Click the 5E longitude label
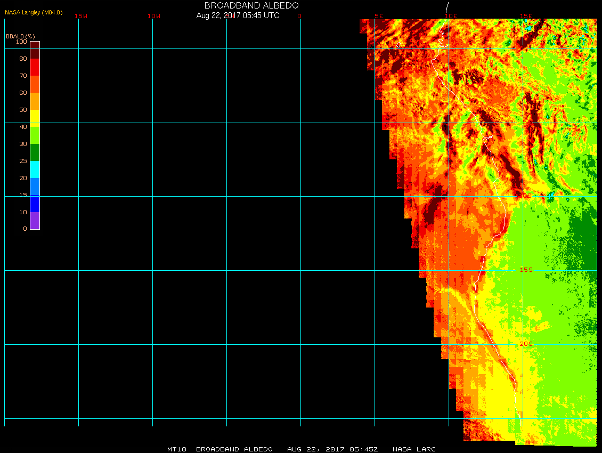Image resolution: width=602 pixels, height=453 pixels. (x=379, y=16)
